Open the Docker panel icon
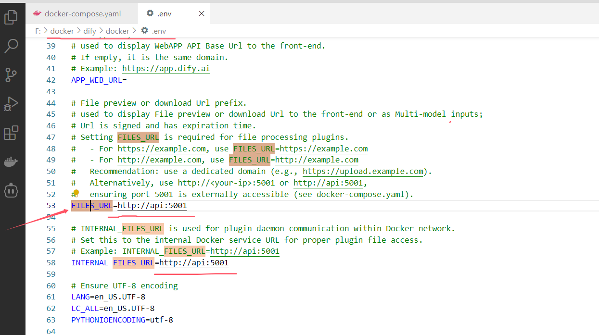This screenshot has height=335, width=599. [x=11, y=161]
